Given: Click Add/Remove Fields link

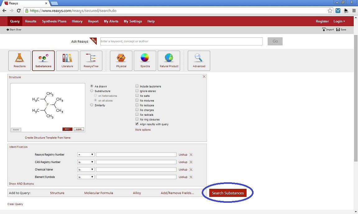Looking at the screenshot, I should (x=177, y=193).
